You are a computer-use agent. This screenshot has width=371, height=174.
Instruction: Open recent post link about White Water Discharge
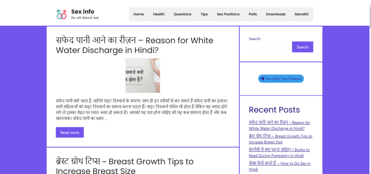pyautogui.click(x=279, y=125)
